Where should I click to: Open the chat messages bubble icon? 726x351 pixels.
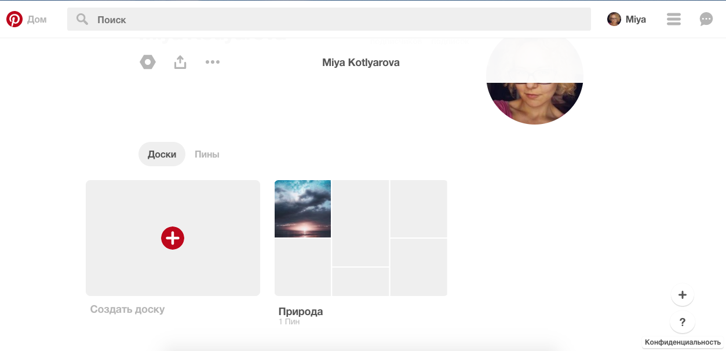tap(706, 20)
